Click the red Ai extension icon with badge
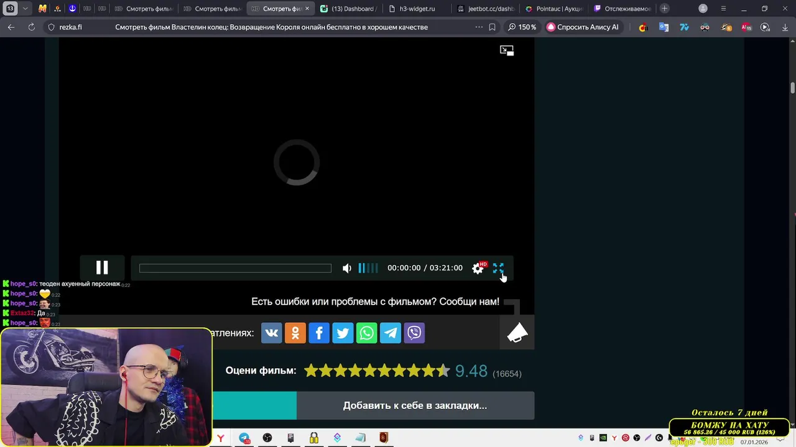Screen dimensions: 796x447 pos(746,27)
